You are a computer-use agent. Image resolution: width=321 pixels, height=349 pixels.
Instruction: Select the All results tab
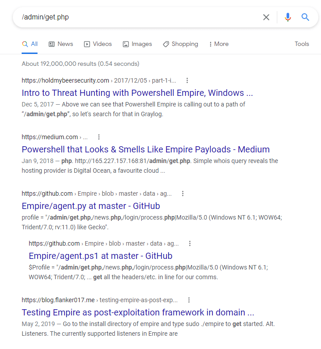point(30,44)
